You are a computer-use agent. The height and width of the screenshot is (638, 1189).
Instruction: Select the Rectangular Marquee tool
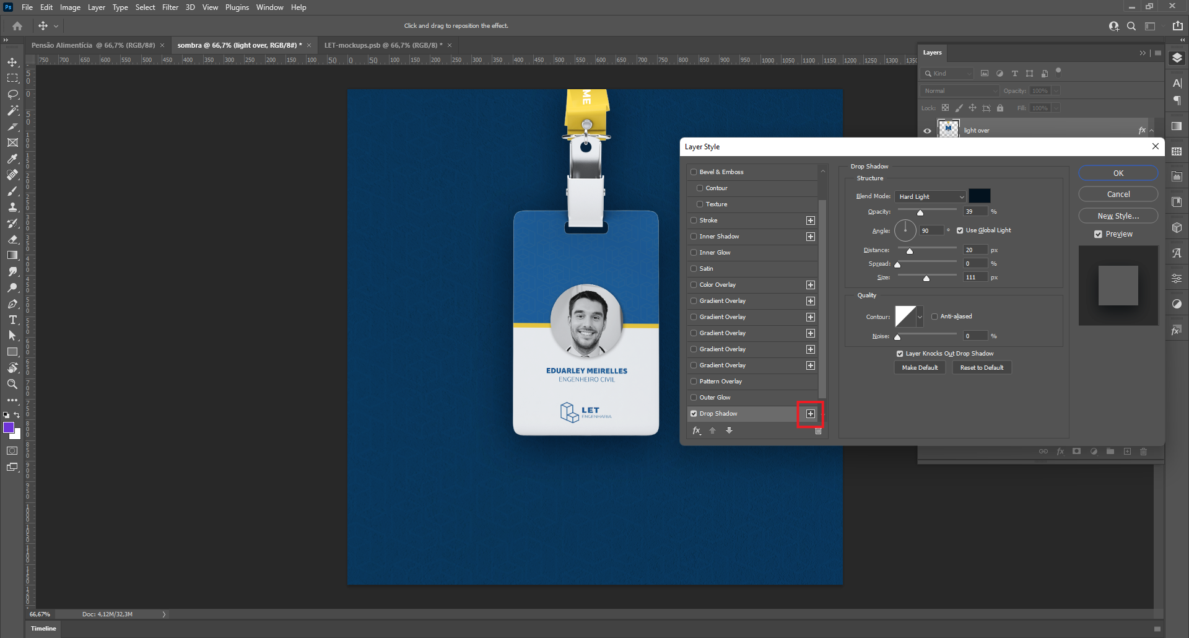pos(12,78)
